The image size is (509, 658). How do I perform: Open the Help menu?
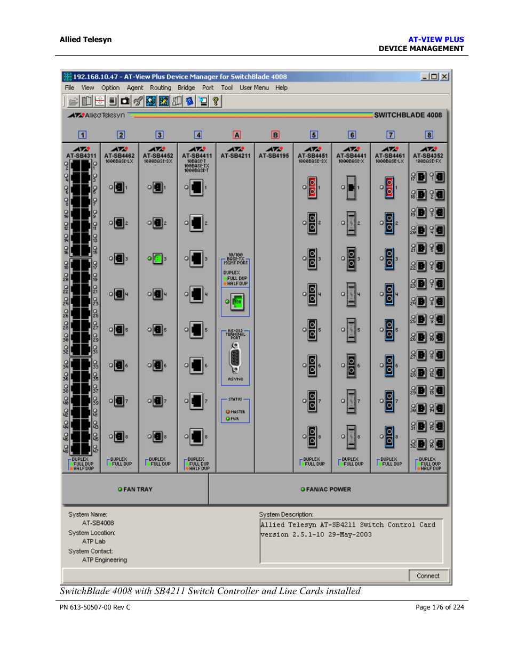pyautogui.click(x=281, y=88)
